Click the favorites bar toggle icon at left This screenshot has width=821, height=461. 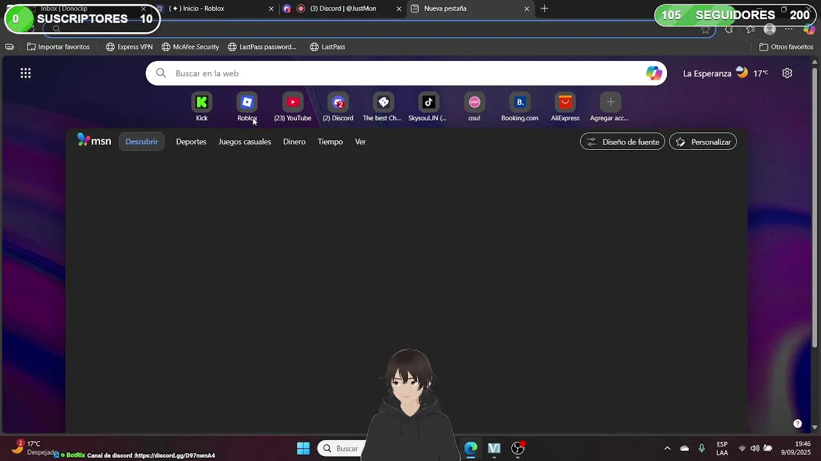[9, 47]
